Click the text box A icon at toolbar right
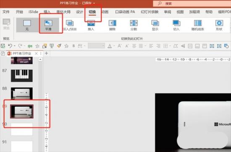 pyautogui.click(x=212, y=46)
